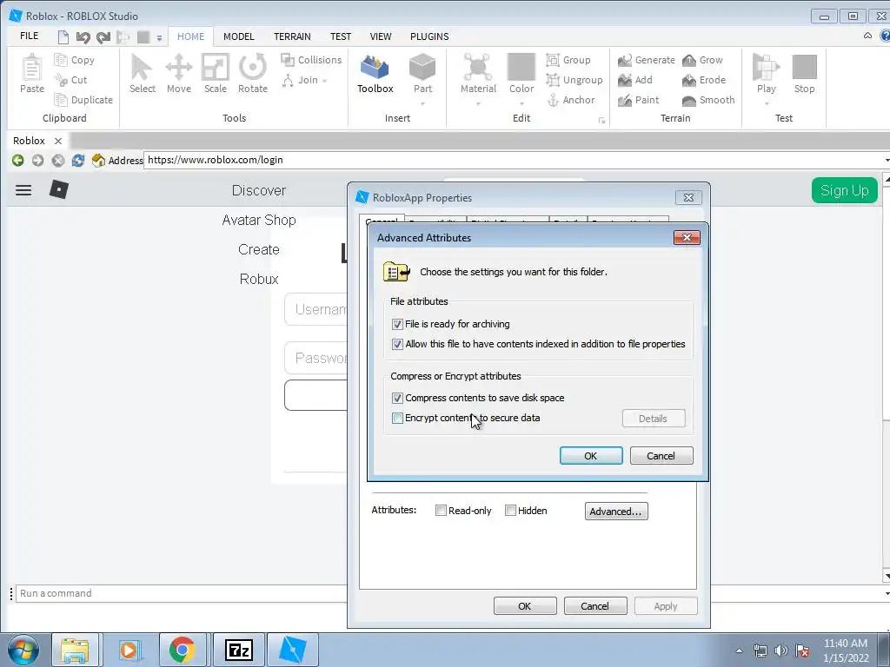890x667 pixels.
Task: Switch to the MODEL ribbon tab
Action: click(238, 36)
